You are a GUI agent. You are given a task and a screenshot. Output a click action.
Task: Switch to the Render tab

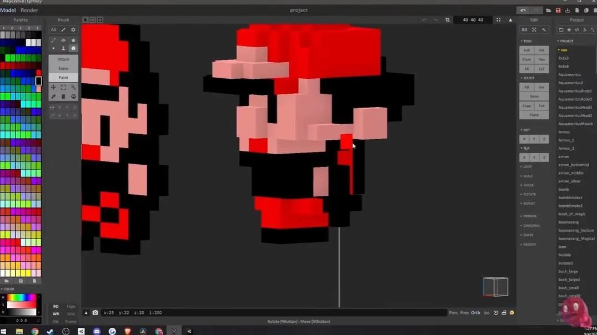[29, 11]
